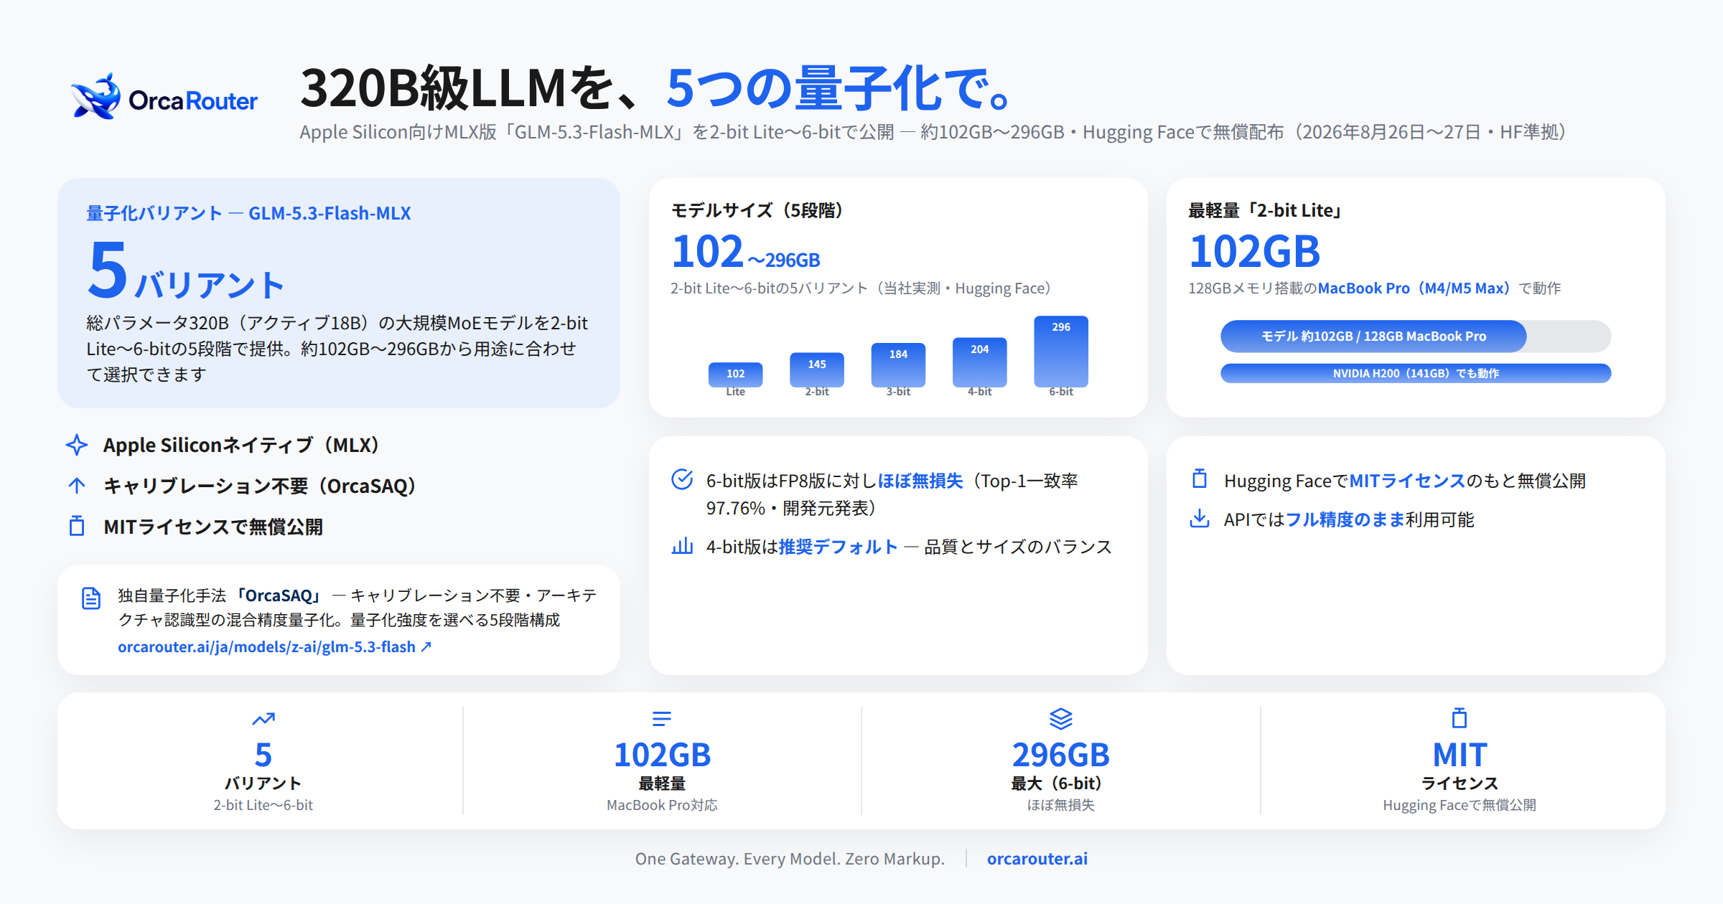
Task: Click the clipboard icon above the MIT ライセンス stat
Action: (x=1460, y=717)
